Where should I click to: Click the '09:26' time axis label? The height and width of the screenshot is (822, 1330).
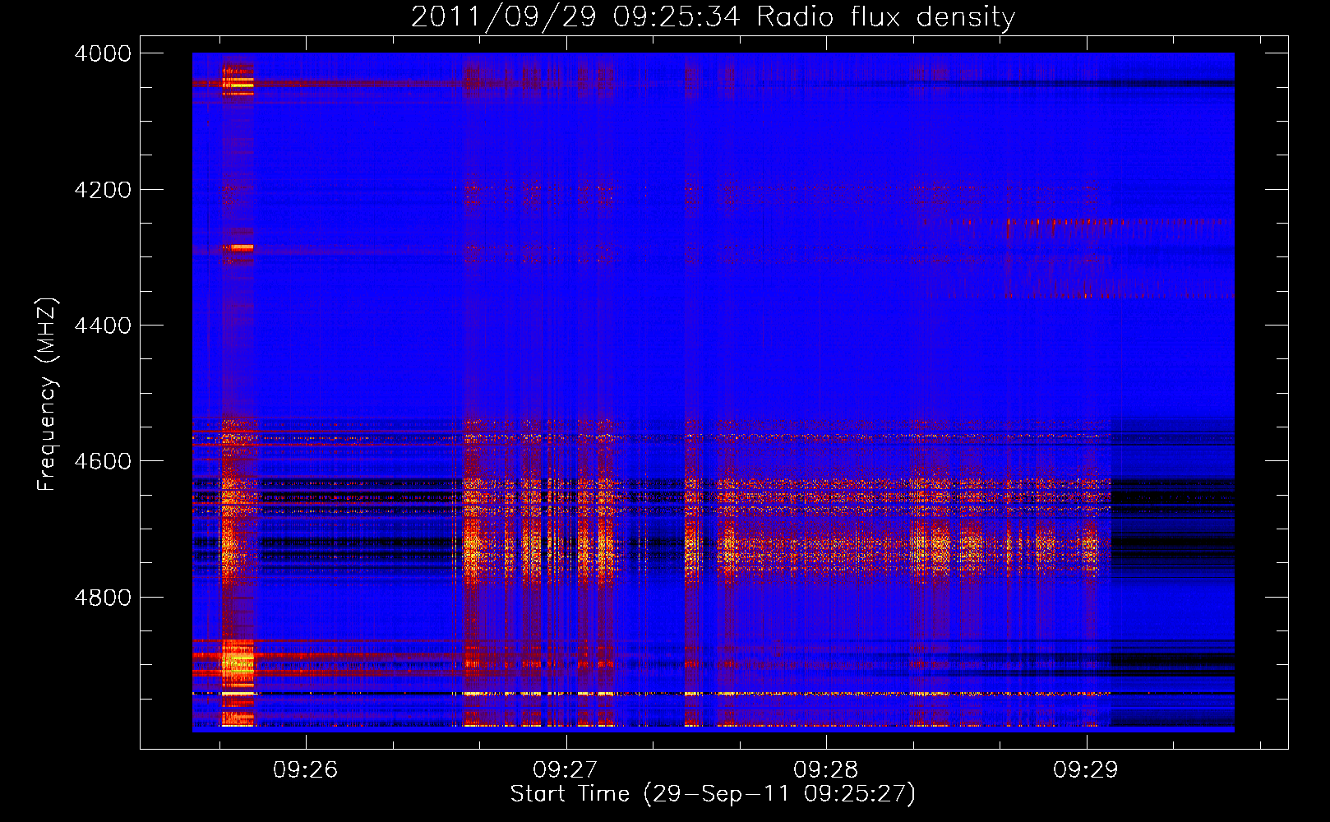point(305,769)
